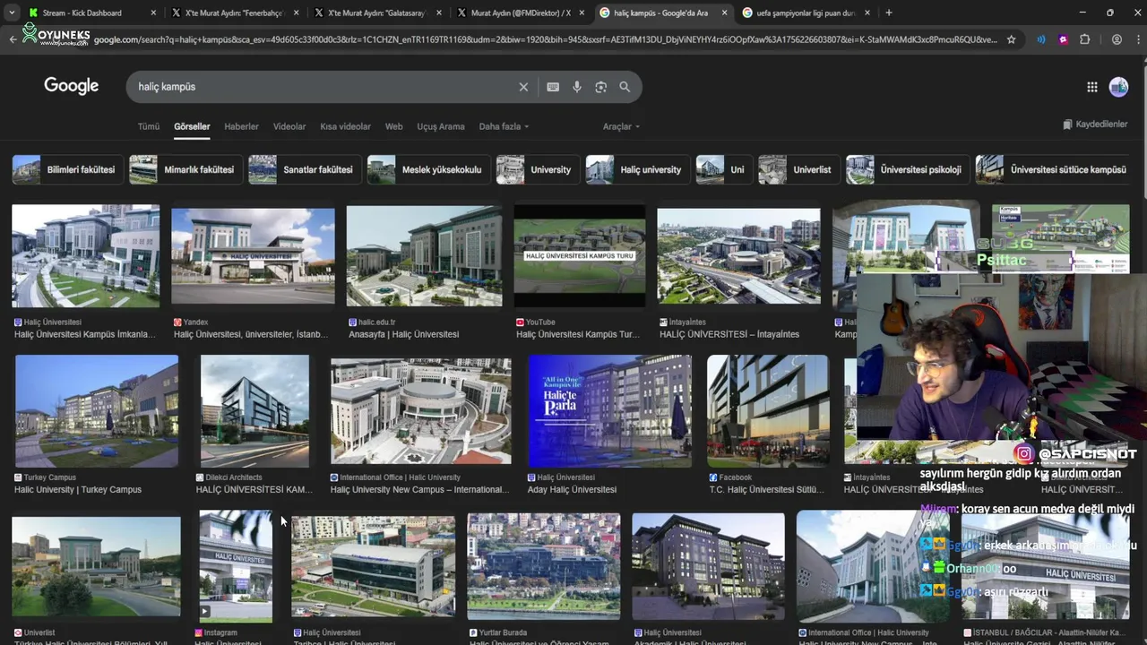Open Kaydedilenler saved items
Screen dimensions: 1147x645
pos(1095,125)
